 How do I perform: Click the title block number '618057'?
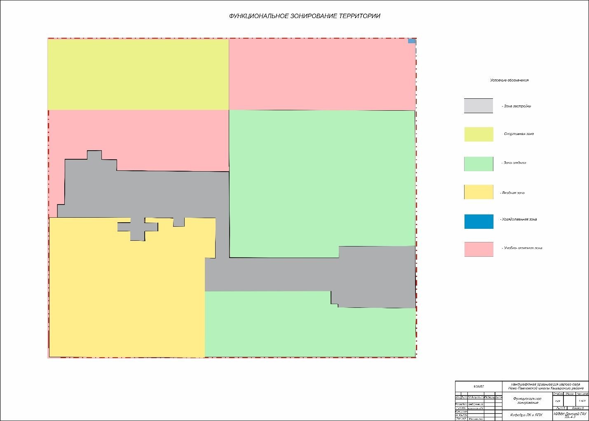coord(479,386)
